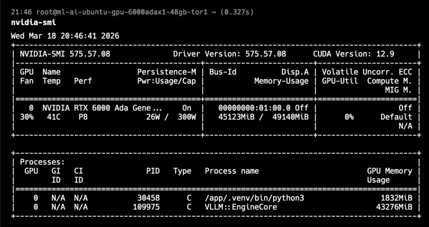This screenshot has height=227, width=429.
Task: Select the power cap 300W
Action: (187, 117)
